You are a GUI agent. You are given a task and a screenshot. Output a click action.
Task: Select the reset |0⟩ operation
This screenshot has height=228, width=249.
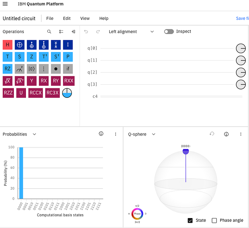pos(32,69)
